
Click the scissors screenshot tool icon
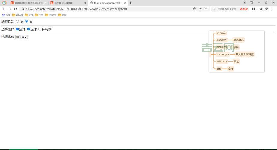(x=261, y=9)
